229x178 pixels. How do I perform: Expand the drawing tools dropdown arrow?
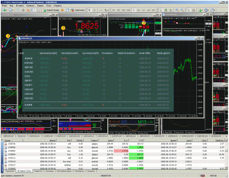tap(108, 10)
